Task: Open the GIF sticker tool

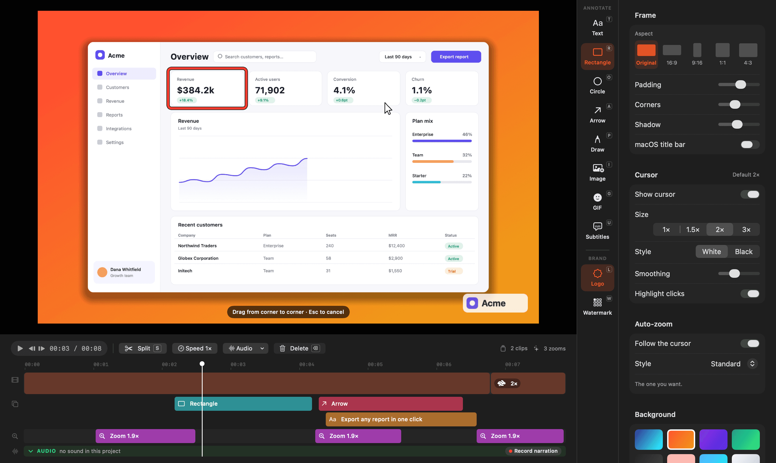Action: pyautogui.click(x=597, y=202)
